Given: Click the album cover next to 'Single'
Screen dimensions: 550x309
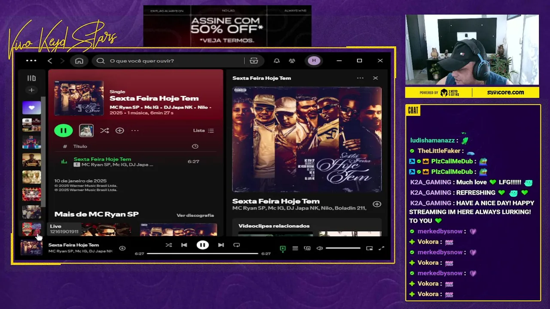Looking at the screenshot, I should point(79,98).
